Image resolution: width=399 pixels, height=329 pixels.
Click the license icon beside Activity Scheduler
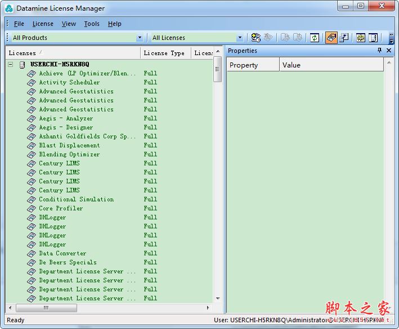(32, 82)
